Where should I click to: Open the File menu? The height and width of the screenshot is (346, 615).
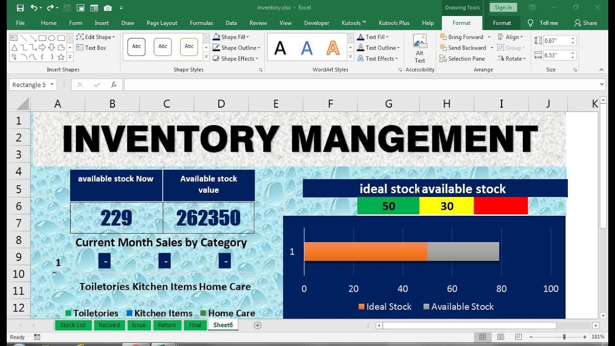coord(20,23)
